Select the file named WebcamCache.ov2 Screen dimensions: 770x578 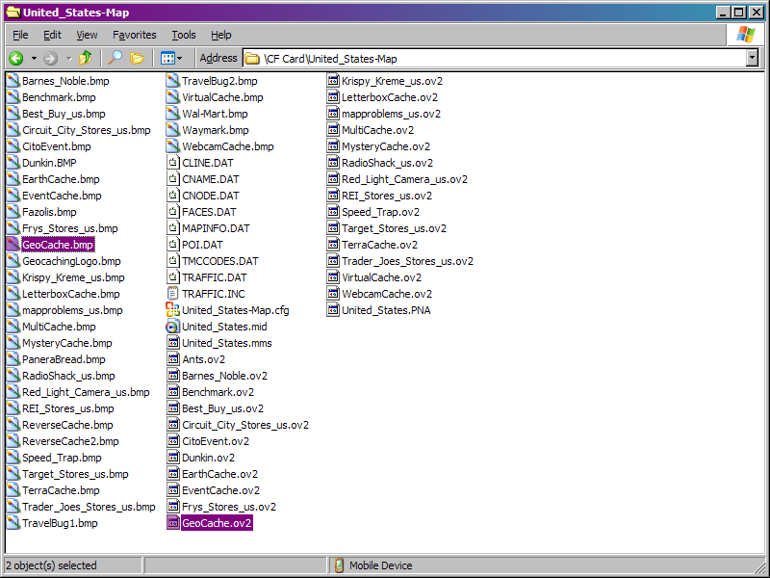387,294
